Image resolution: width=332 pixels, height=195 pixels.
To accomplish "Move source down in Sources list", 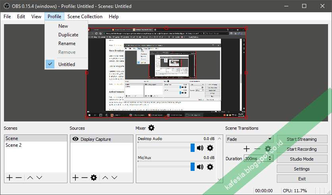I will pyautogui.click(x=114, y=178).
